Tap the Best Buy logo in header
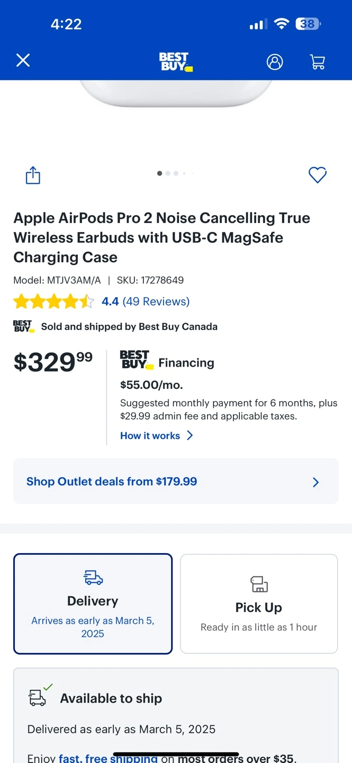Screen dimensions: 352x763 point(176,61)
